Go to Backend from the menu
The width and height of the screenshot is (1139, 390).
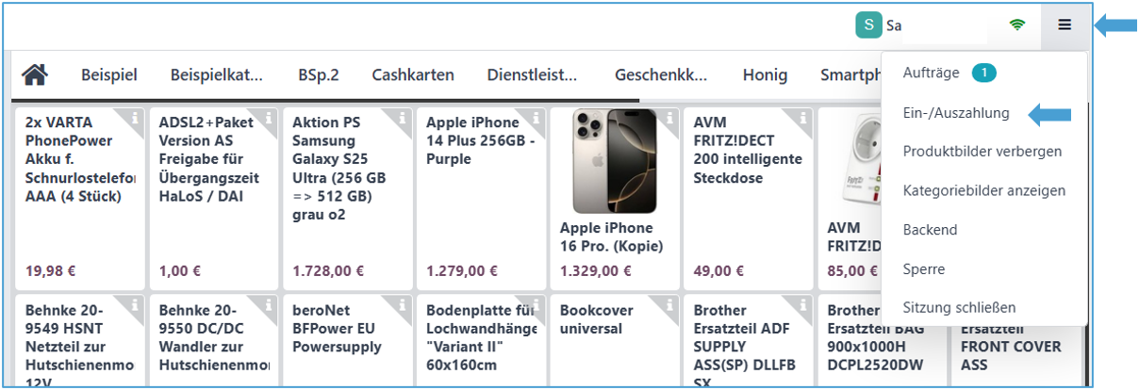930,230
